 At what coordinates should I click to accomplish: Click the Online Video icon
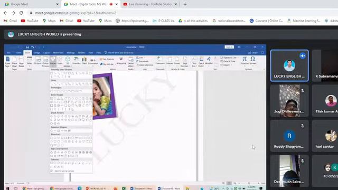[x=130, y=62]
